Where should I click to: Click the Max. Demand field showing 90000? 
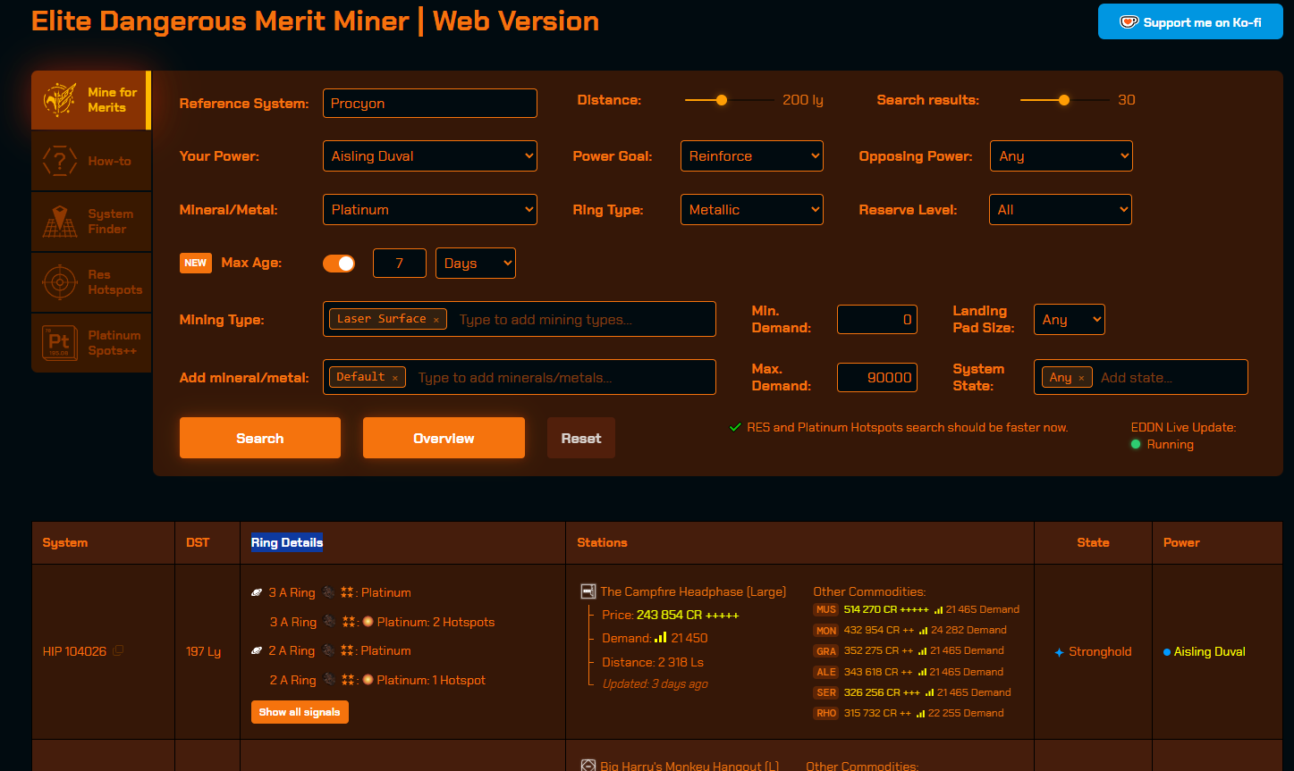click(x=877, y=377)
